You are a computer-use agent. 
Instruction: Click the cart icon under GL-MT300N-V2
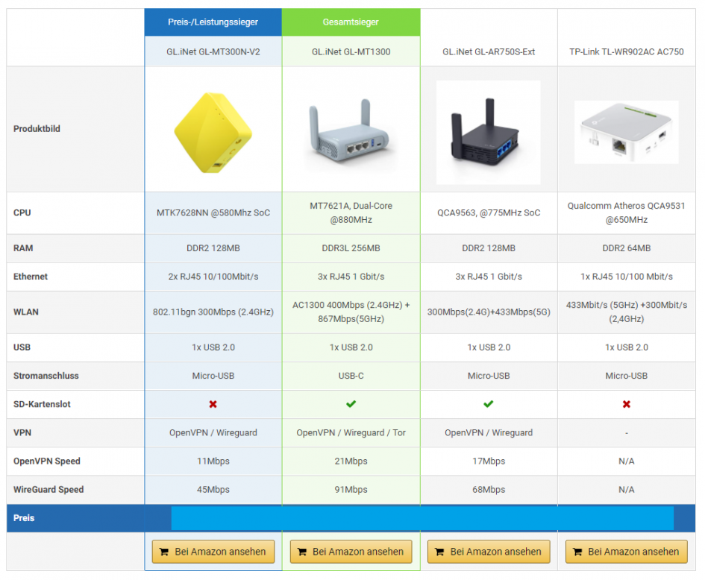[x=164, y=552]
